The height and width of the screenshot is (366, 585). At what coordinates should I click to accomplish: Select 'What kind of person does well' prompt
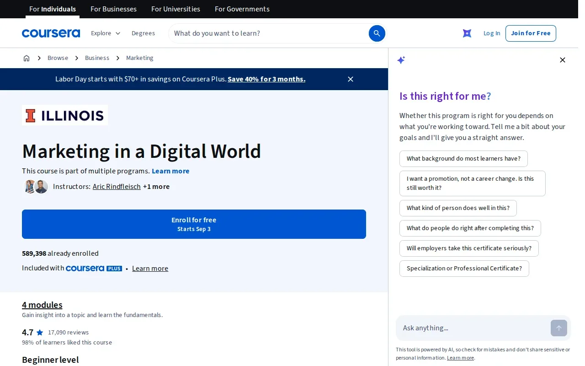click(x=458, y=208)
